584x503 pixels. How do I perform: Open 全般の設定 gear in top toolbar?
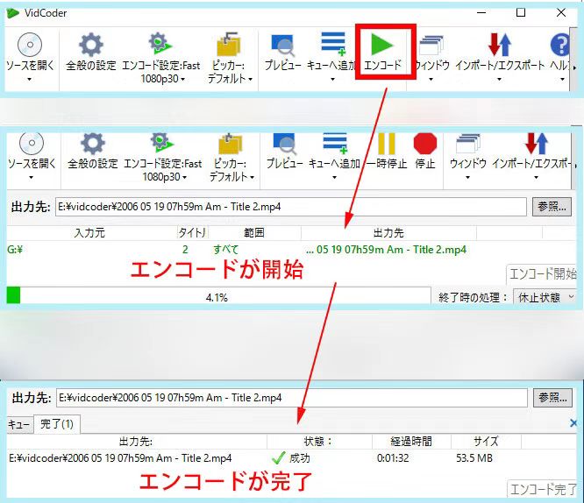coord(91,45)
